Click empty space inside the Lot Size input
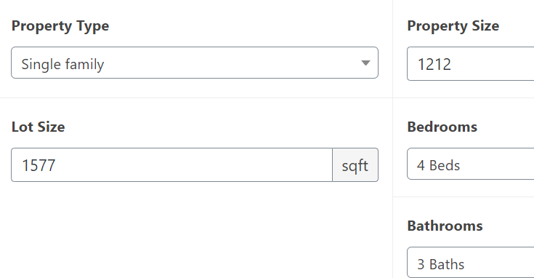Viewport: 534px width, 278px height. click(194, 164)
